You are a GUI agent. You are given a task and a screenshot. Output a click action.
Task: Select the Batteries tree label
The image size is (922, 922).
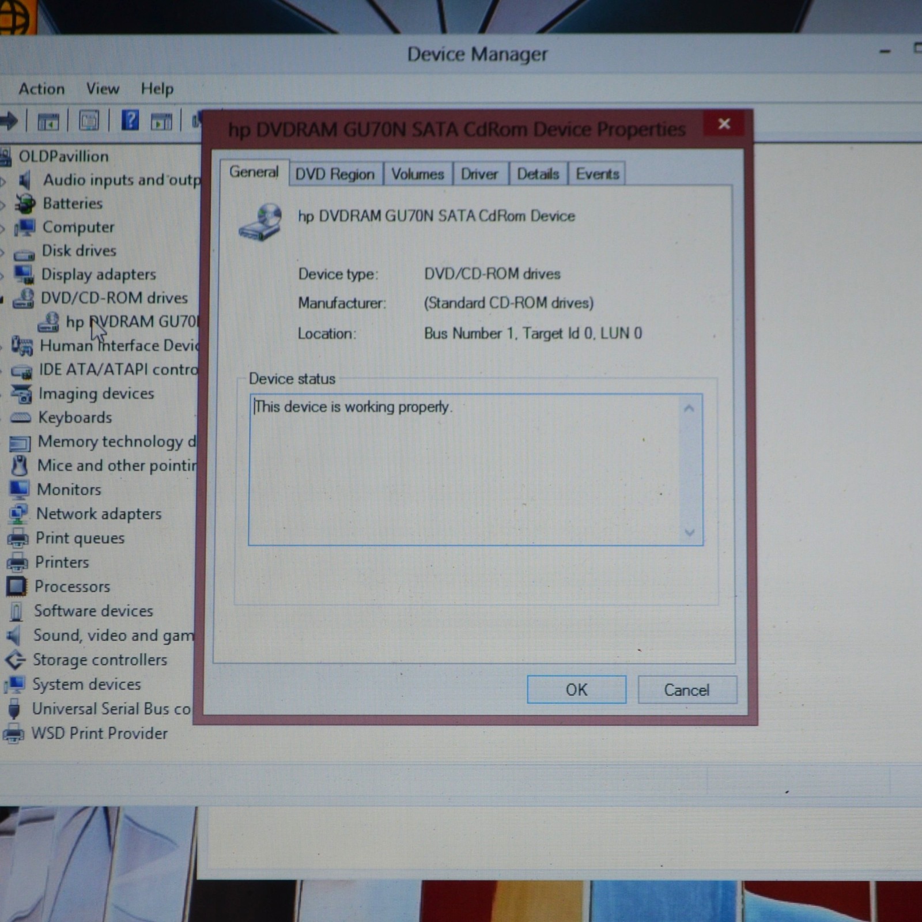point(73,203)
